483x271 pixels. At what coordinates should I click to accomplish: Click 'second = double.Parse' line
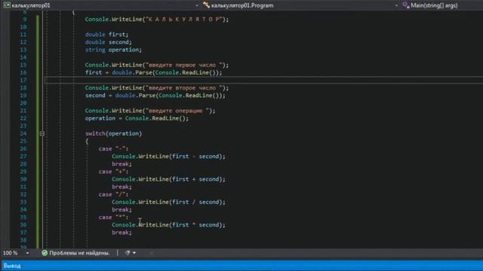pyautogui.click(x=155, y=96)
